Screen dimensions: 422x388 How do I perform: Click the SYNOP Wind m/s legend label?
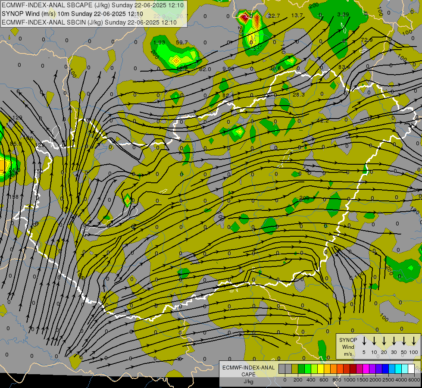click(x=348, y=347)
